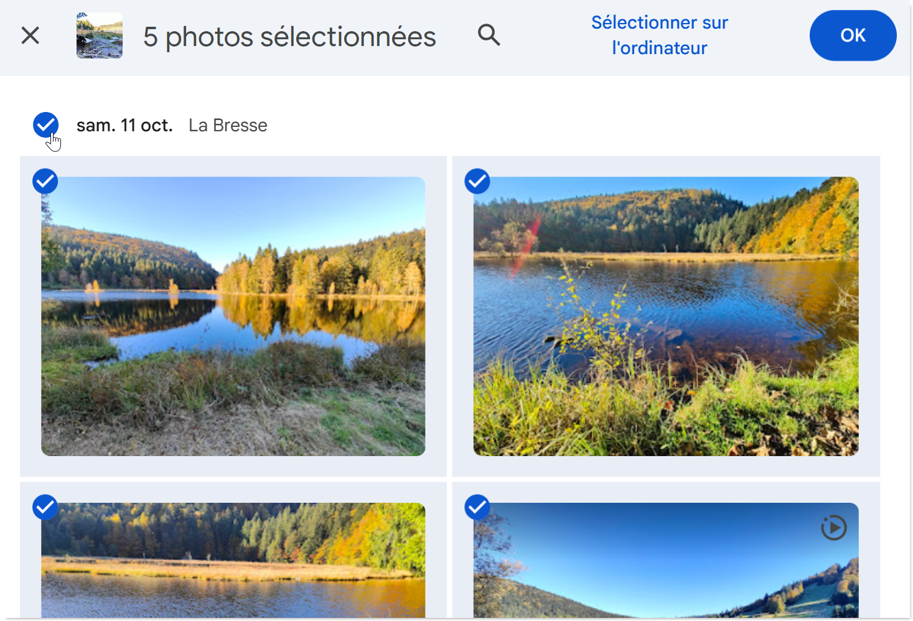Click the dry grass foreground of the first photo

click(249, 423)
